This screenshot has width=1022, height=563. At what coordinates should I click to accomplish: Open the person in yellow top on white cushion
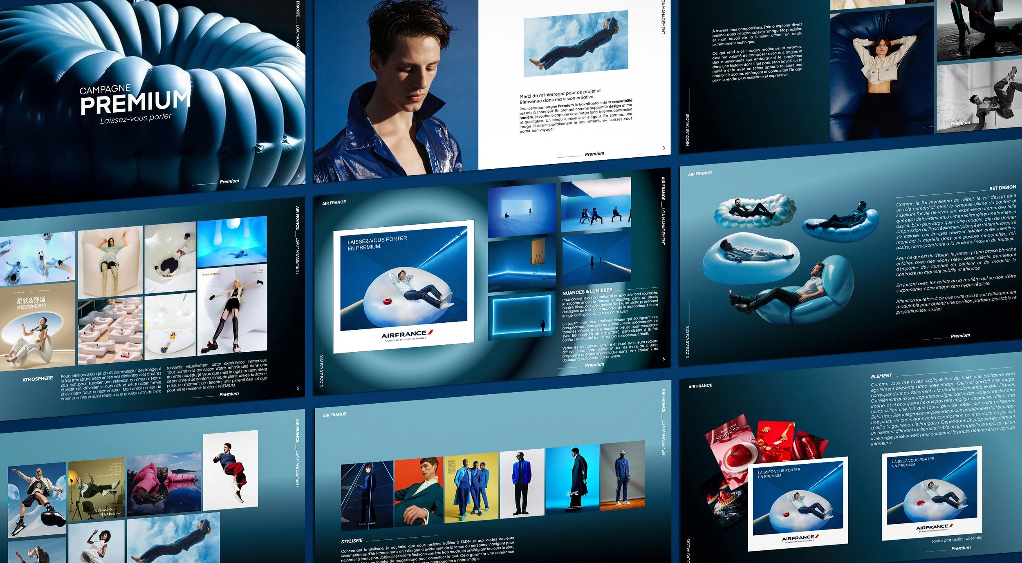(x=170, y=326)
